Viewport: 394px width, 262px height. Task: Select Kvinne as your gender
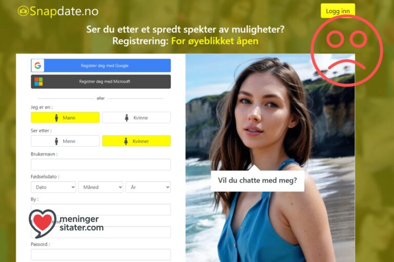pyautogui.click(x=136, y=118)
